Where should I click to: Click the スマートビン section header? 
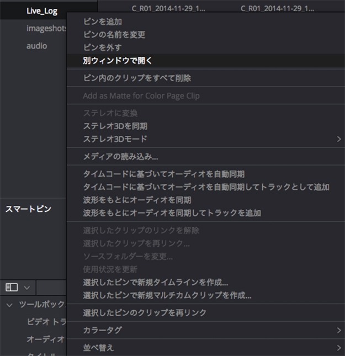point(28,209)
